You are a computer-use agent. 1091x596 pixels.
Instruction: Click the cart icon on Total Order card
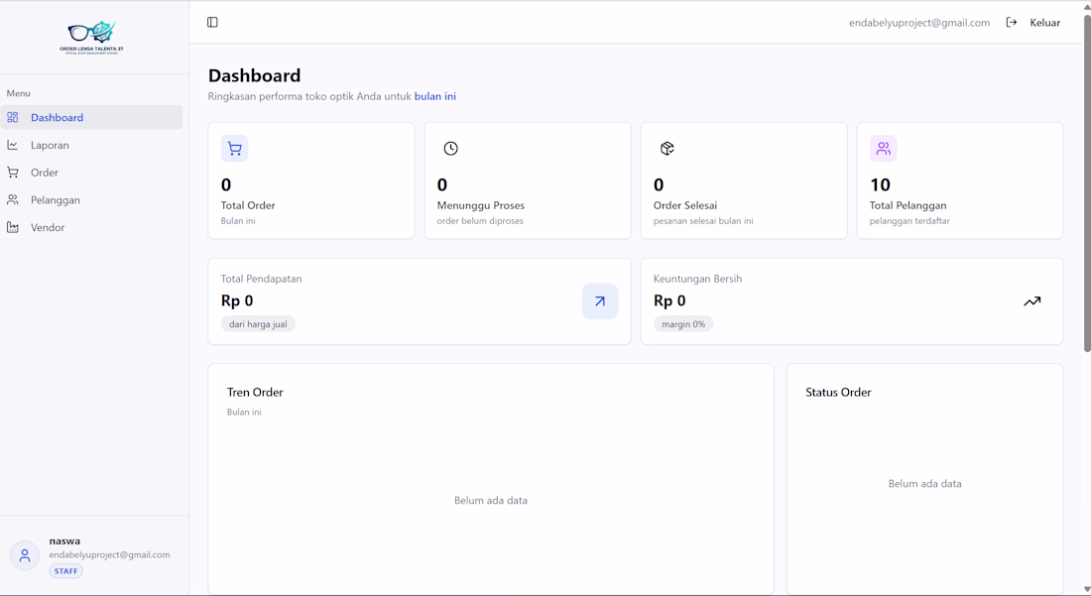tap(234, 148)
